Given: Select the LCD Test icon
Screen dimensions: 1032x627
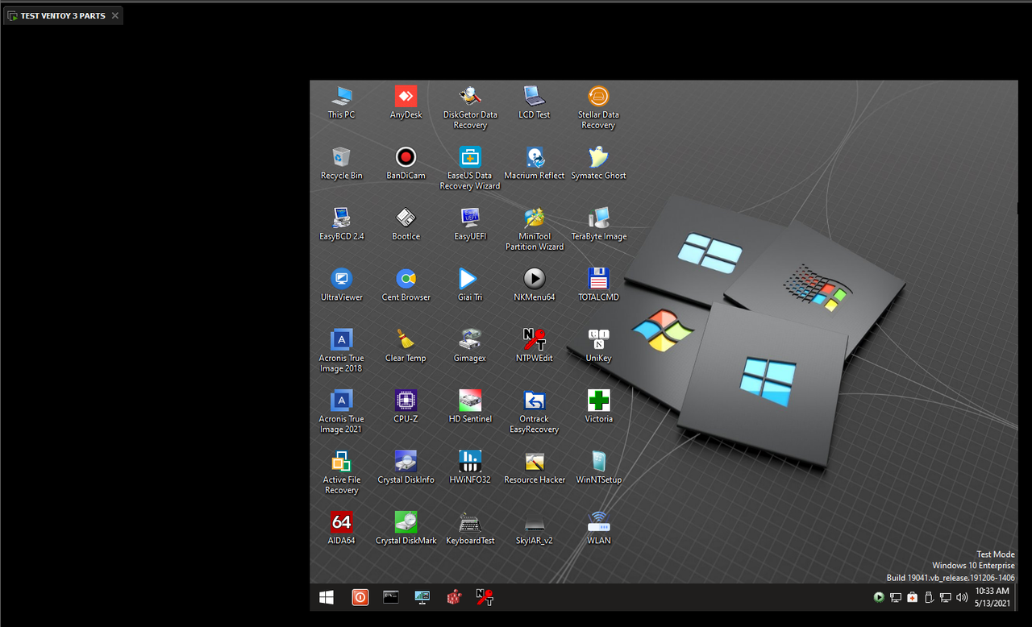Looking at the screenshot, I should coord(534,102).
